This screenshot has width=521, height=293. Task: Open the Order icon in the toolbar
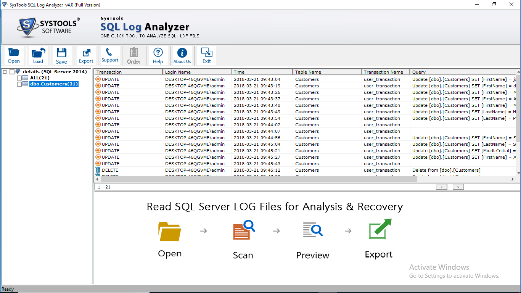133,55
